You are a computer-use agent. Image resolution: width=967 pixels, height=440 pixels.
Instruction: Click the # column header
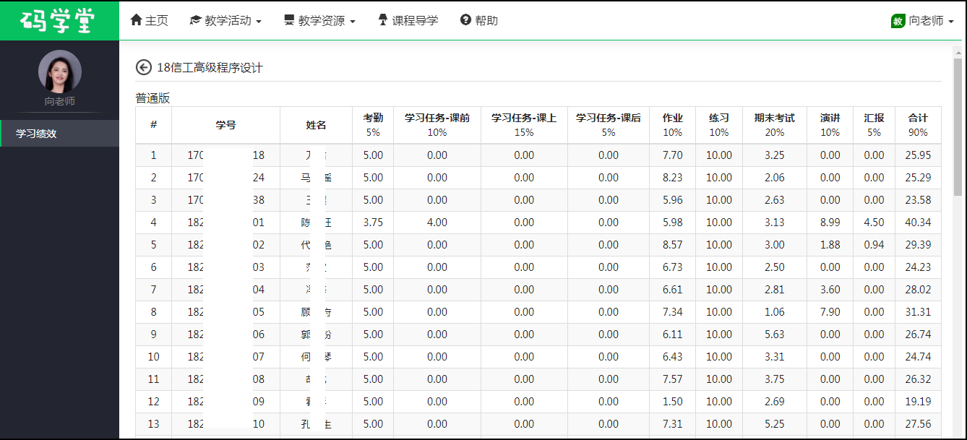(153, 125)
